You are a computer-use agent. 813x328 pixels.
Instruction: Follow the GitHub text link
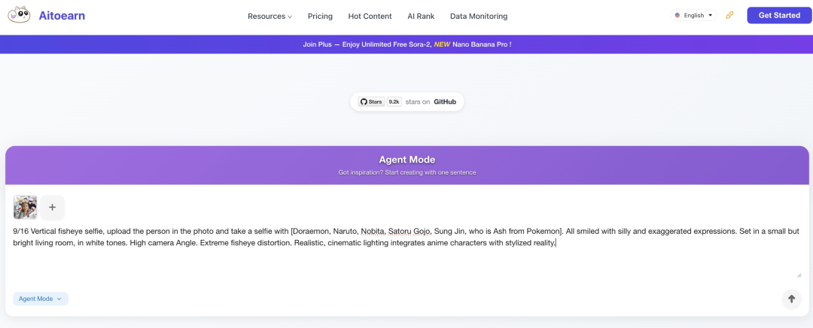(445, 102)
